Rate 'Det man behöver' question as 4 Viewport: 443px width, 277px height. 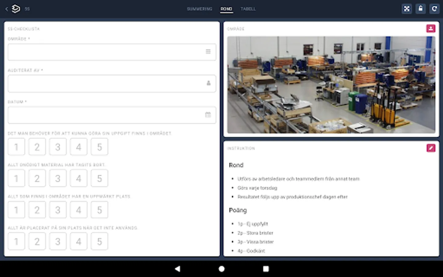tap(78, 147)
